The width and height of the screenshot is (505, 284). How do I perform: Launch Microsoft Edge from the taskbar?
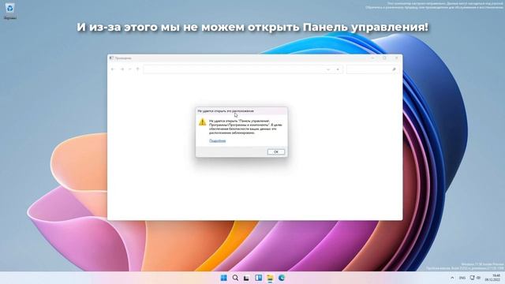click(282, 278)
